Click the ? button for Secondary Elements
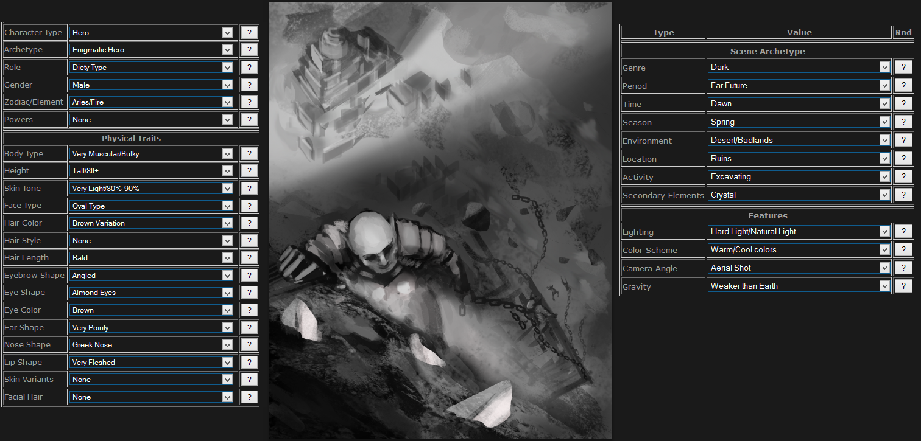This screenshot has height=441, width=921. (903, 195)
